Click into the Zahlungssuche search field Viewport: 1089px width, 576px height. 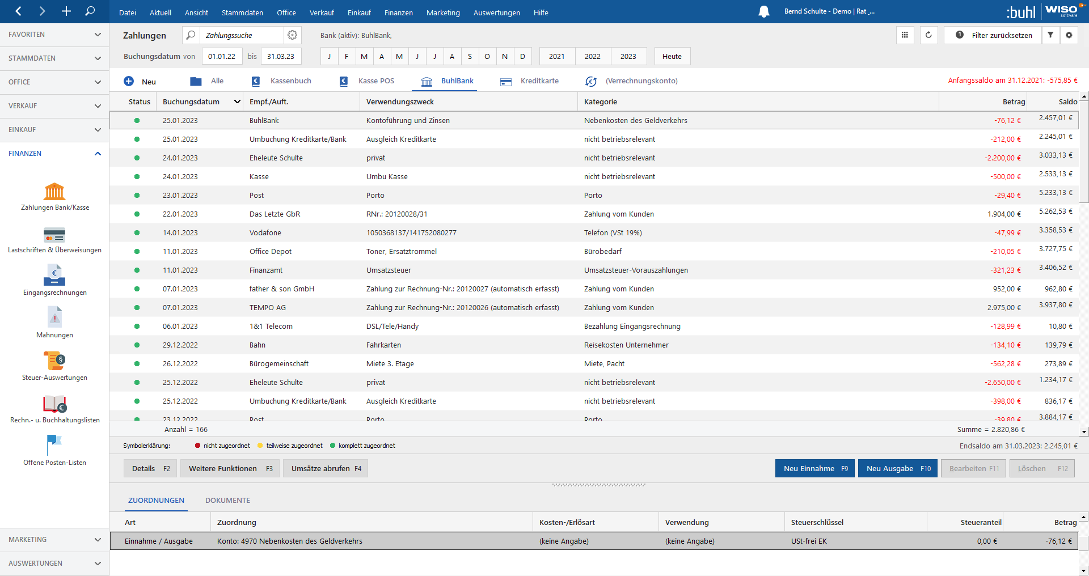click(242, 35)
